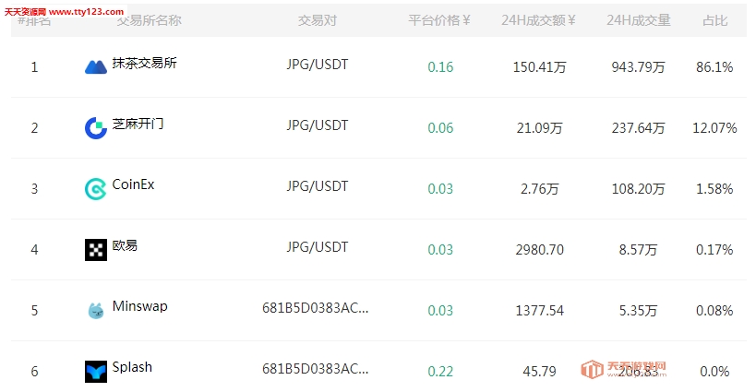Click turnover value 2.76万
Screen dimensions: 756x392
point(539,189)
